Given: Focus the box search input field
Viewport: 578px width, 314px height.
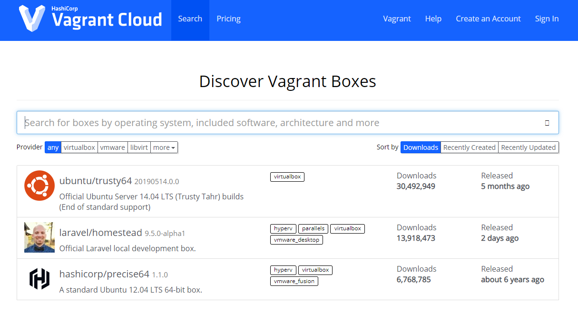Looking at the screenshot, I should 287,123.
